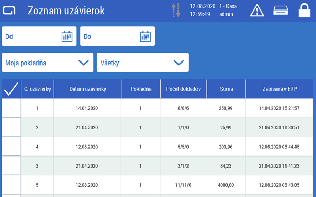Tick checkbox for closure number 4

tap(11, 147)
